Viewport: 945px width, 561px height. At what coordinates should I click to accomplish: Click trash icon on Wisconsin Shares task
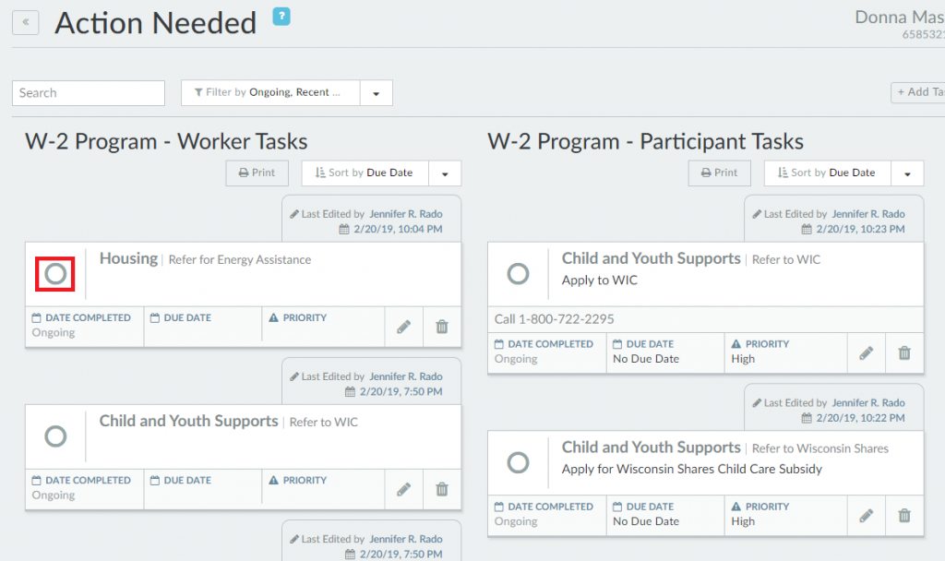coord(904,515)
